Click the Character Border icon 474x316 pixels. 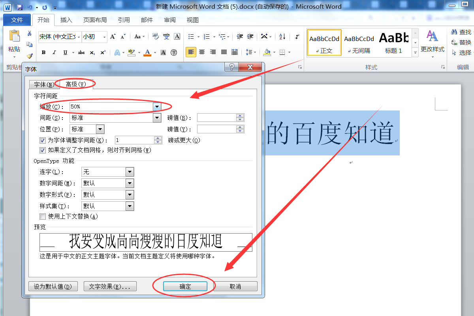pyautogui.click(x=177, y=36)
